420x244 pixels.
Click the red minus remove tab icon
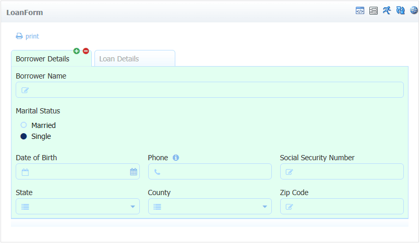click(x=86, y=51)
